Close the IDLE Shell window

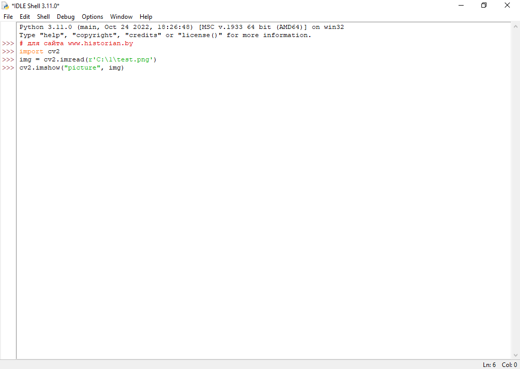point(507,6)
